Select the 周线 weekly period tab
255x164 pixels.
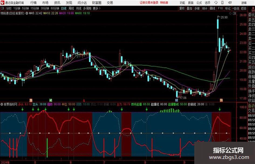pos(71,8)
